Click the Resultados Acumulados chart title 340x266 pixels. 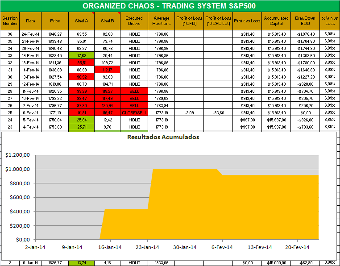[x=163, y=137]
